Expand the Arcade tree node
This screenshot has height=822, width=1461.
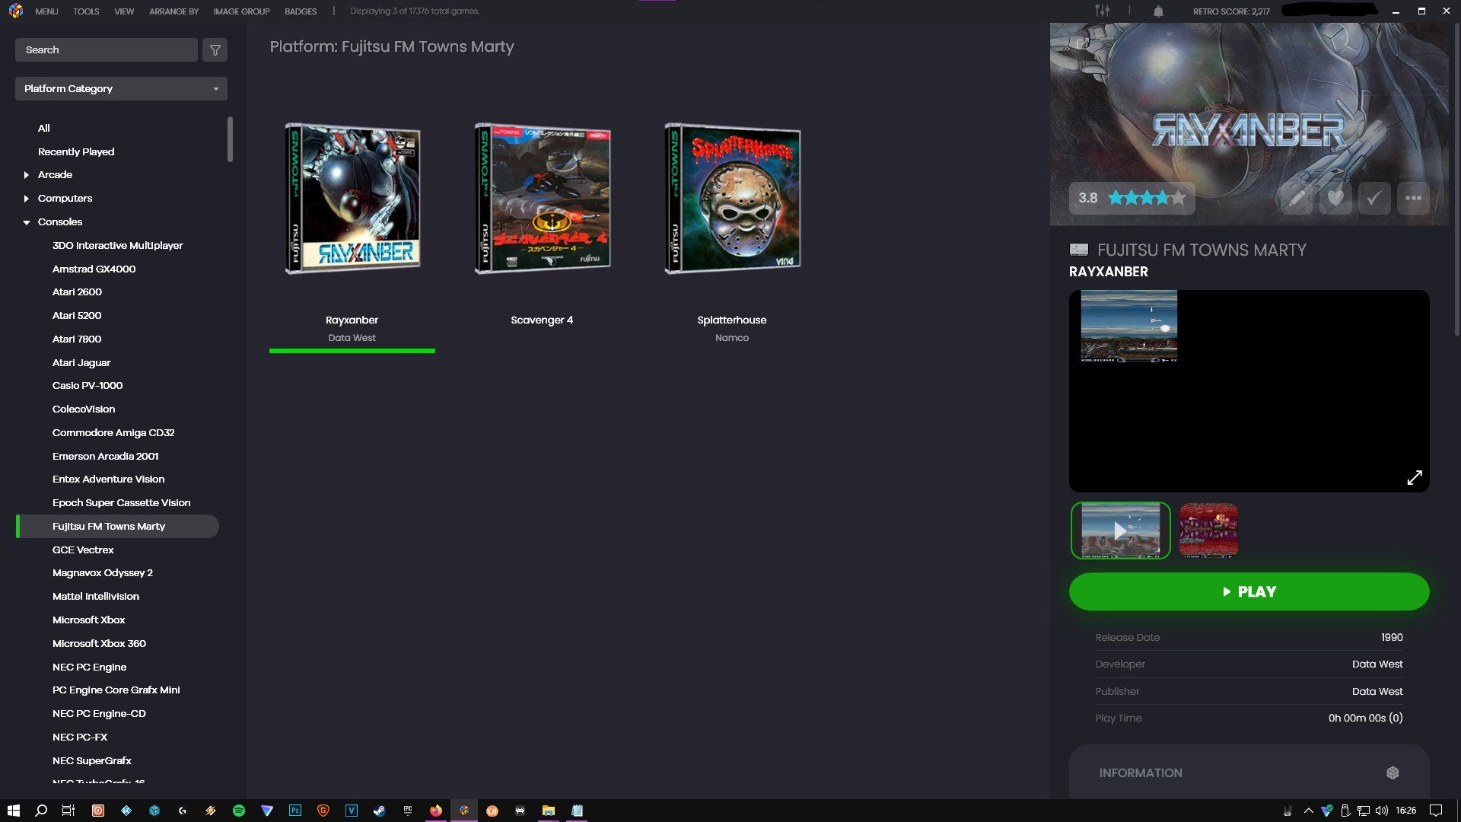27,175
